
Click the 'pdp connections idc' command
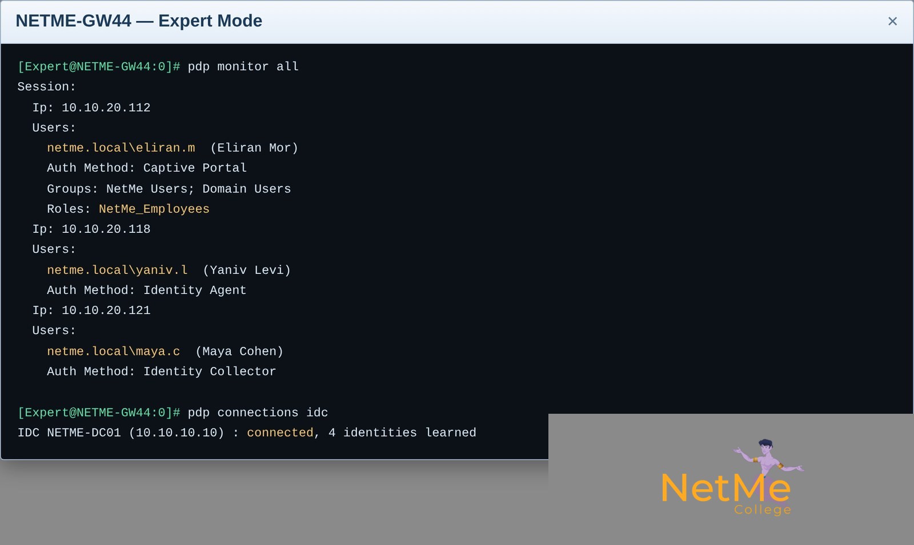click(x=258, y=412)
